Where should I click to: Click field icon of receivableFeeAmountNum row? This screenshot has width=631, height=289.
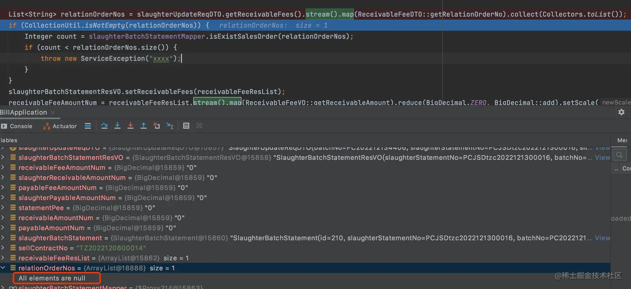coord(13,167)
